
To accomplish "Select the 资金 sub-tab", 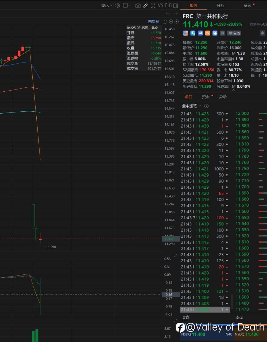I will (206, 97).
